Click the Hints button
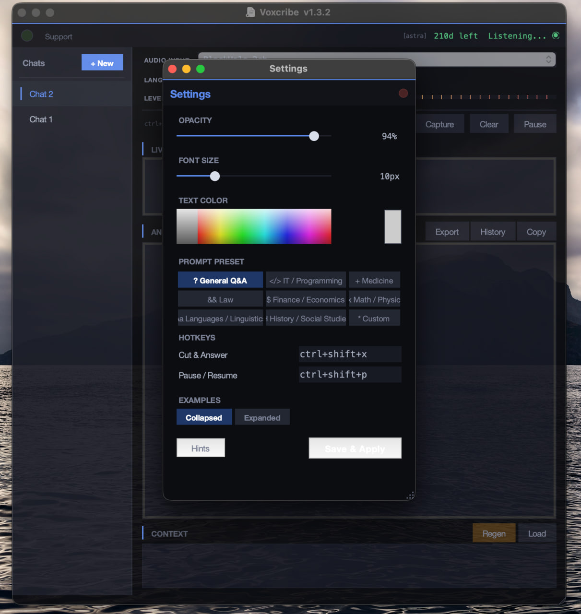This screenshot has height=614, width=581. tap(201, 448)
